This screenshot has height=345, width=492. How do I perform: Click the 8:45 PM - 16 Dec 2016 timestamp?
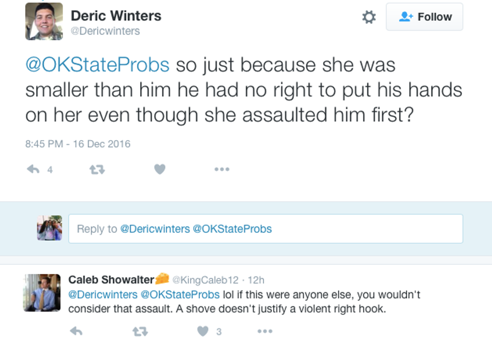[x=78, y=144]
